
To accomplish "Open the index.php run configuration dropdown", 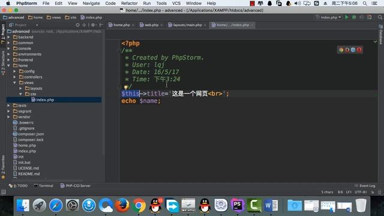I will click(328, 17).
